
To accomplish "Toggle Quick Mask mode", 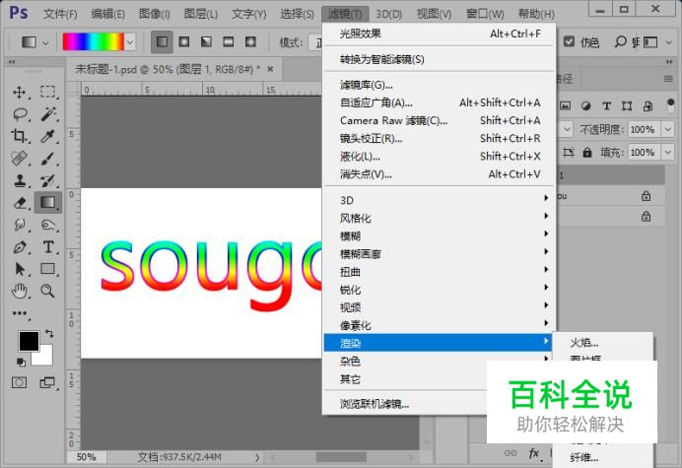I will point(19,382).
